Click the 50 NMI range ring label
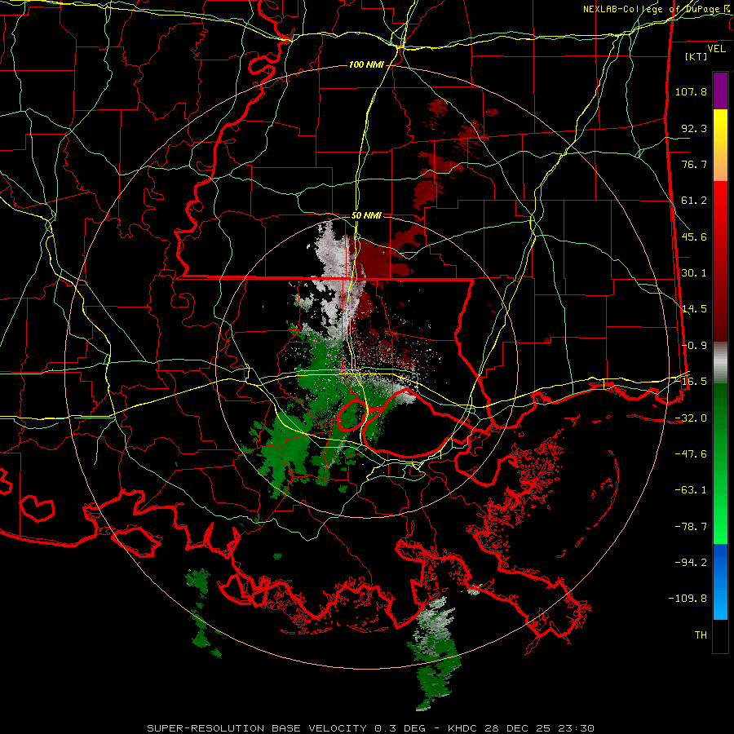Viewport: 734px width, 734px height. [366, 216]
